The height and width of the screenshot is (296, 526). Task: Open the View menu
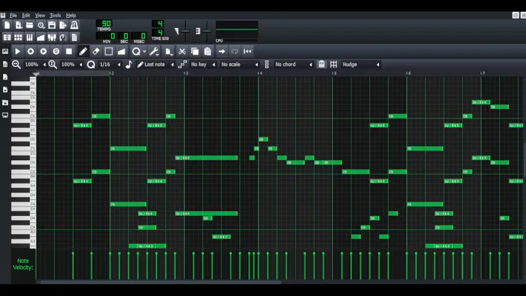[40, 15]
